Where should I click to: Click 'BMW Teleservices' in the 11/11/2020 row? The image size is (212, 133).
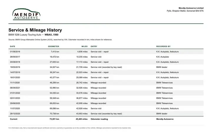pyautogui.click(x=164, y=83)
